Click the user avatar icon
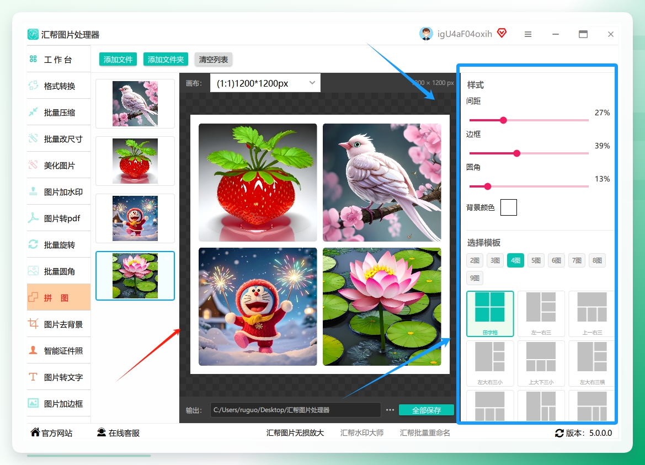The image size is (645, 465). click(x=426, y=34)
